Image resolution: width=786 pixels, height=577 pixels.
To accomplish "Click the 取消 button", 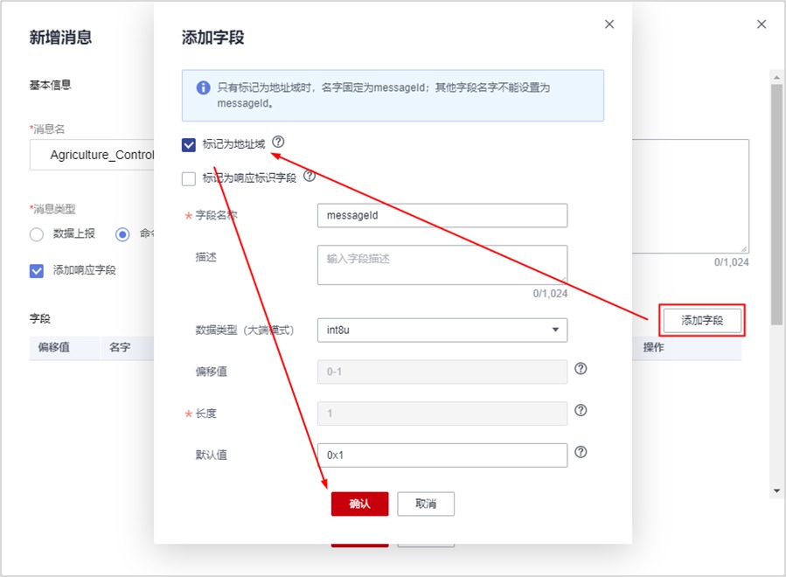I will (426, 504).
